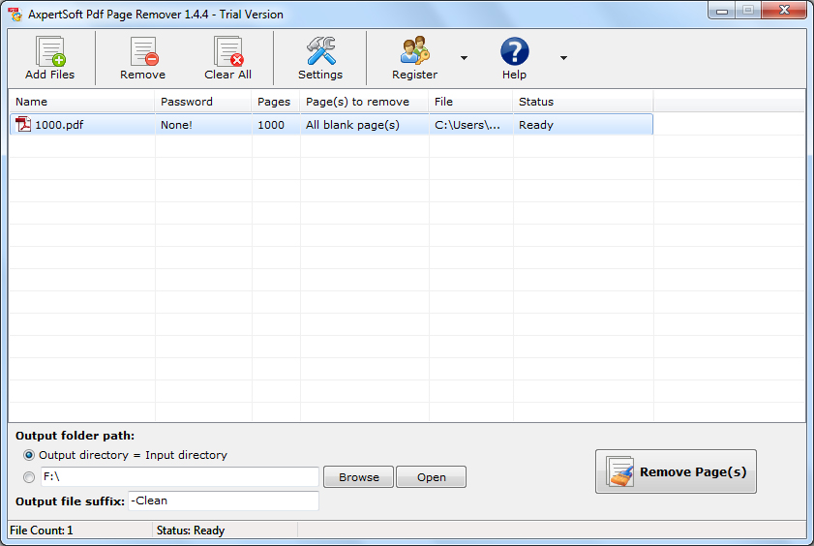Expand the Register dropdown arrow
The height and width of the screenshot is (546, 814).
[x=464, y=58]
